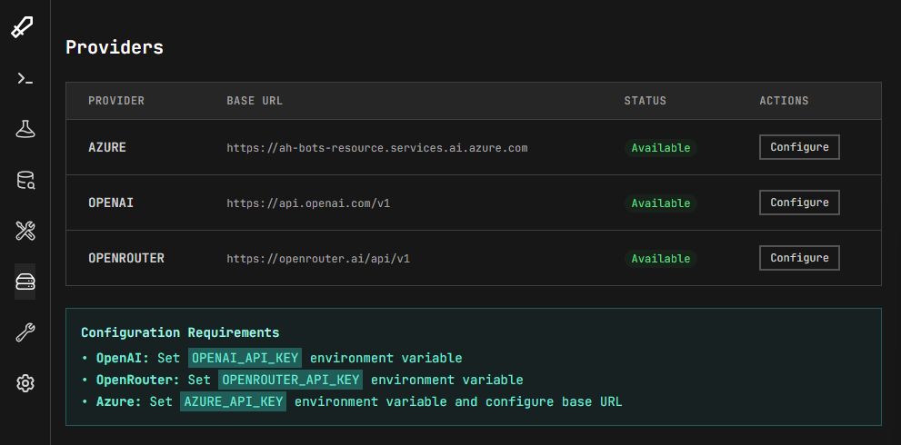Click the 'OpenRouter:' label in requirements list
901x445 pixels.
(x=138, y=380)
